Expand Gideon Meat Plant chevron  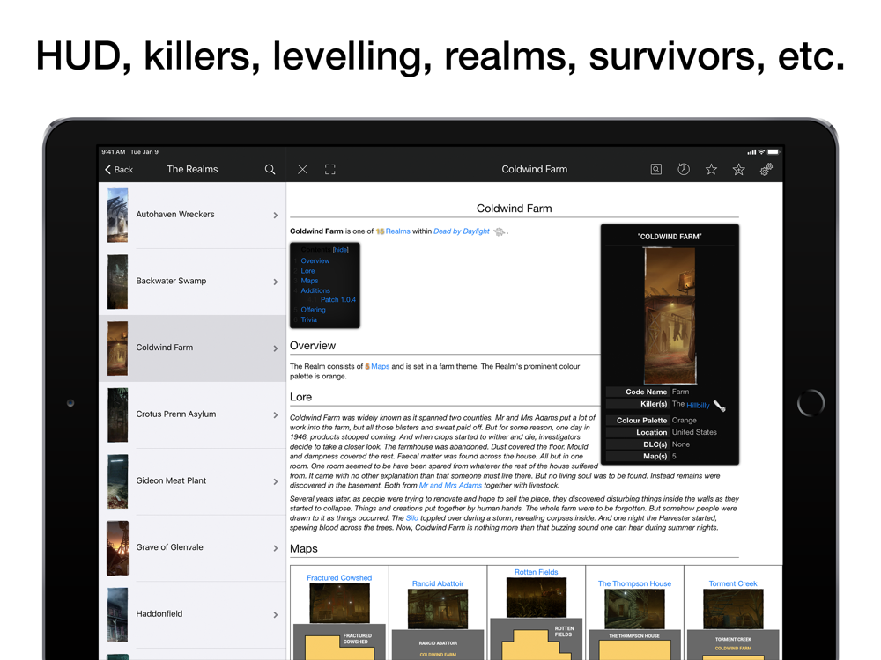pyautogui.click(x=275, y=481)
